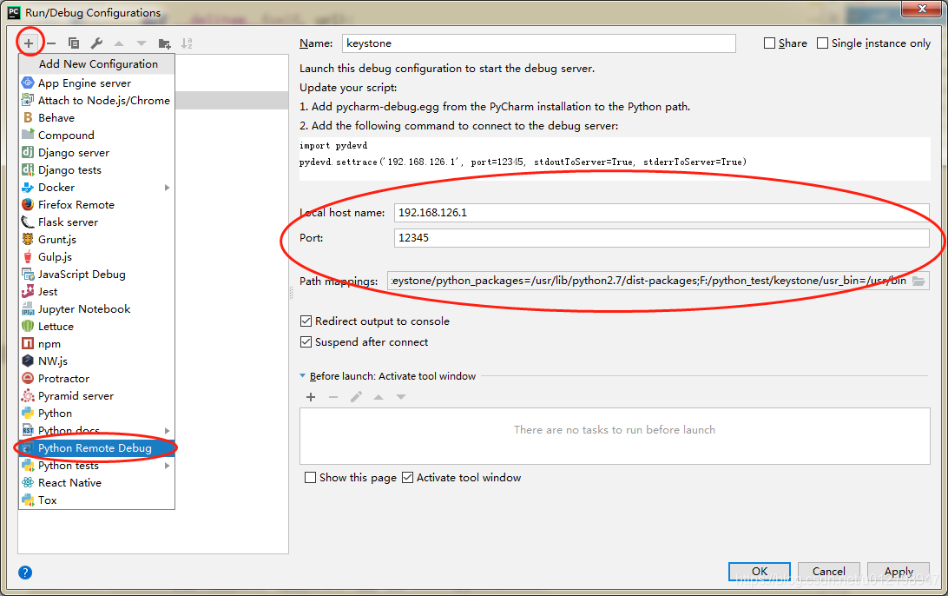The width and height of the screenshot is (948, 596).
Task: Click the Move Down arrow in configuration toolbar
Action: point(142,43)
